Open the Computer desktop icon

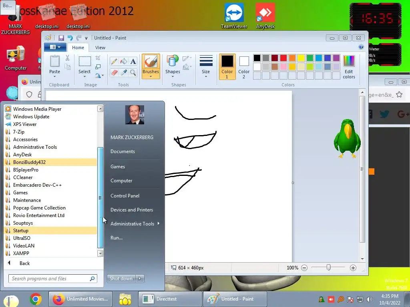point(16,58)
